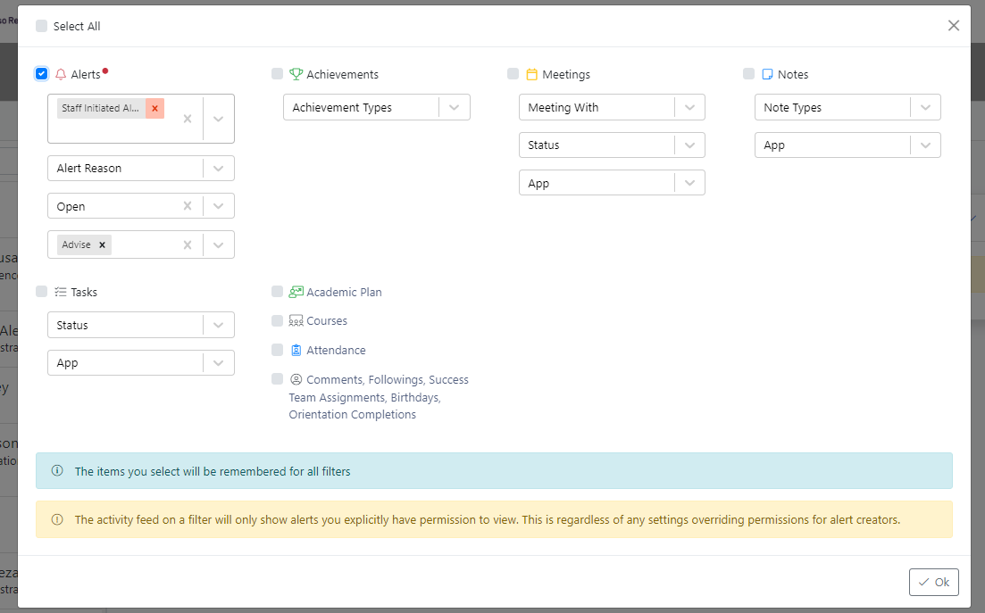Image resolution: width=985 pixels, height=613 pixels.
Task: Open the Alert Reason dropdown
Action: (141, 168)
